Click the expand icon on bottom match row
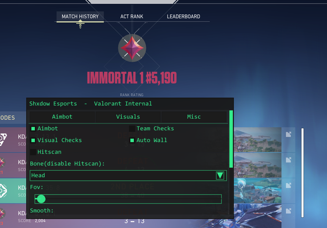Viewport: 327px width, 228px height. pos(288,211)
